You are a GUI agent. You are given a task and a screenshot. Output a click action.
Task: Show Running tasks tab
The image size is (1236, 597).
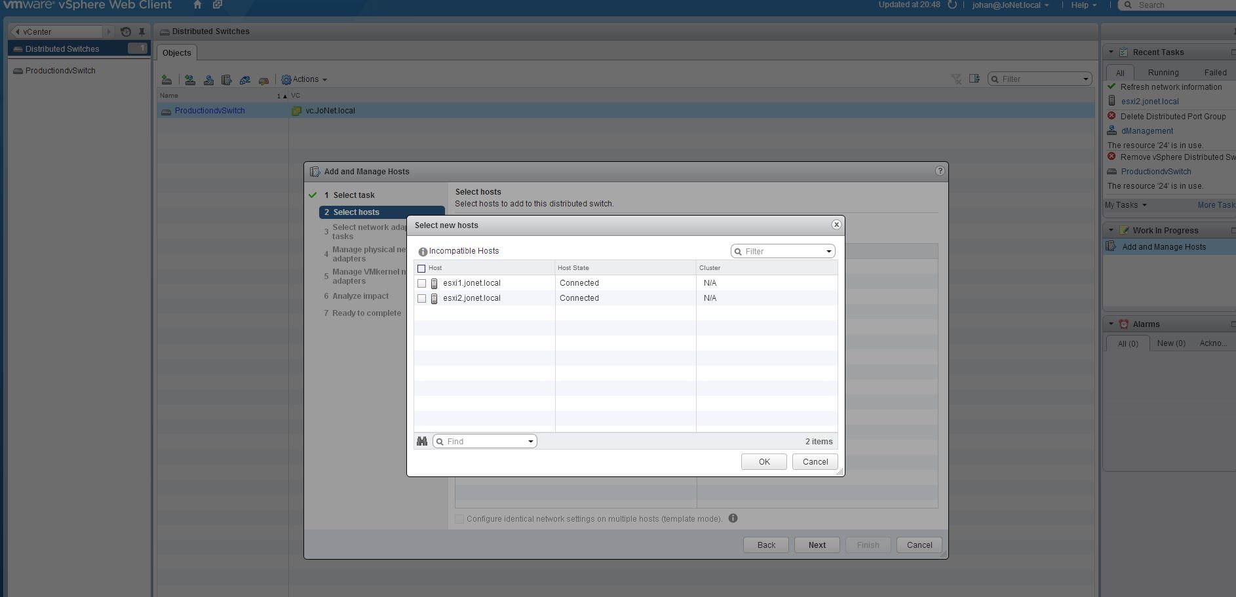1163,73
